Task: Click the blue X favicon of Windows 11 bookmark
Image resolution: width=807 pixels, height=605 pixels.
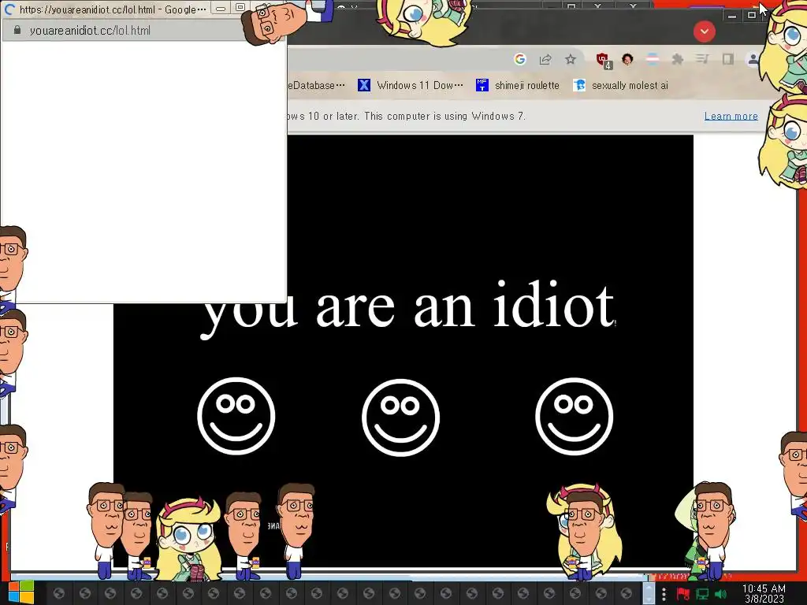Action: (364, 85)
